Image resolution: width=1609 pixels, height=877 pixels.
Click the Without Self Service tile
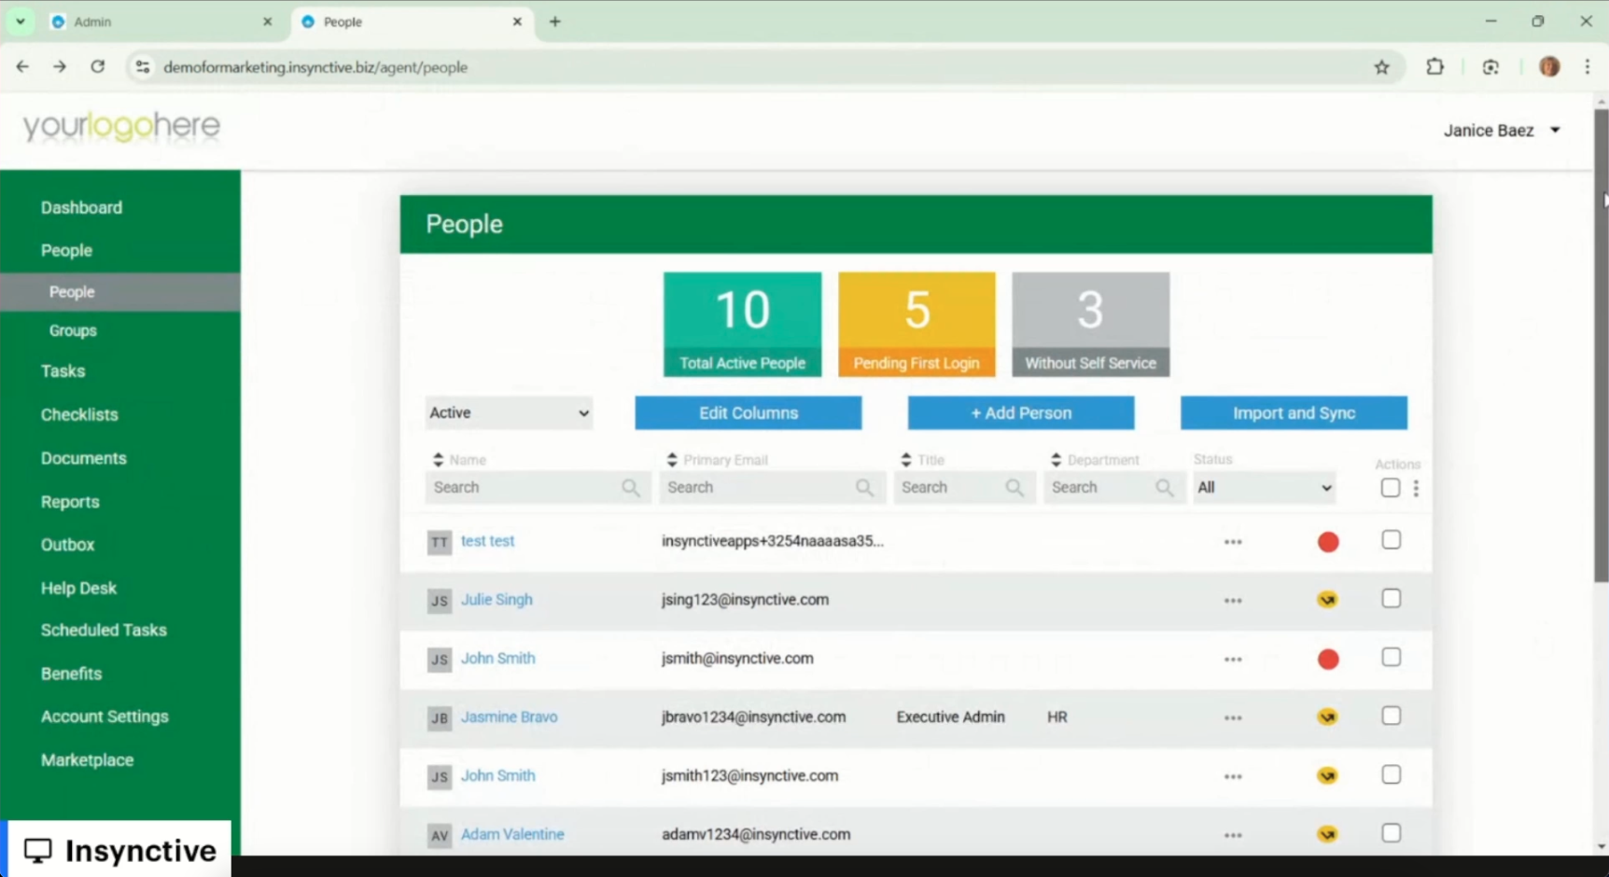[x=1090, y=325]
